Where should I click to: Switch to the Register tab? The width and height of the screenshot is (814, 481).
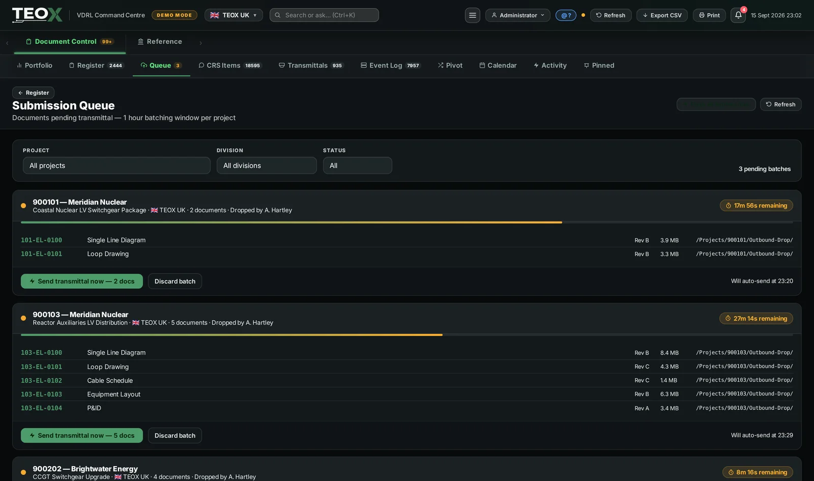[x=96, y=65]
